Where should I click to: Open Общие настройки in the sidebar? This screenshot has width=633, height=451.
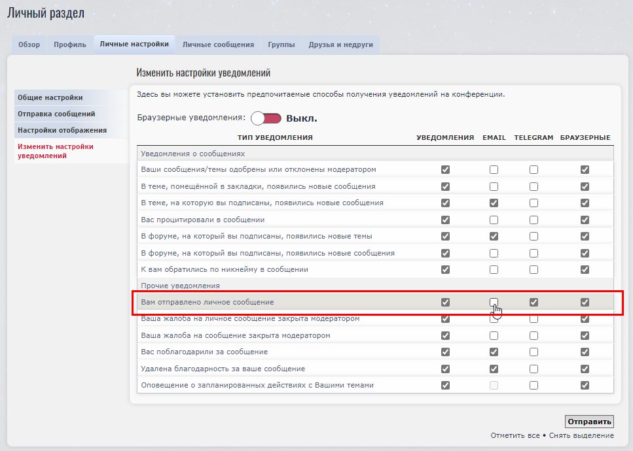[71, 97]
